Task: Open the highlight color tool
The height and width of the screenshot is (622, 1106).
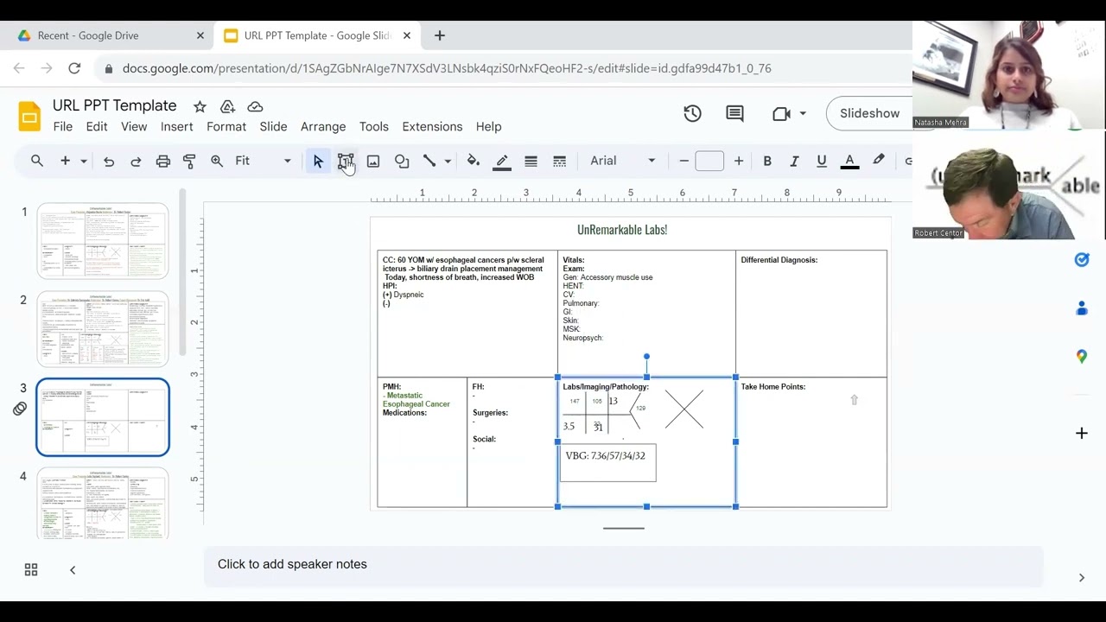Action: point(879,161)
